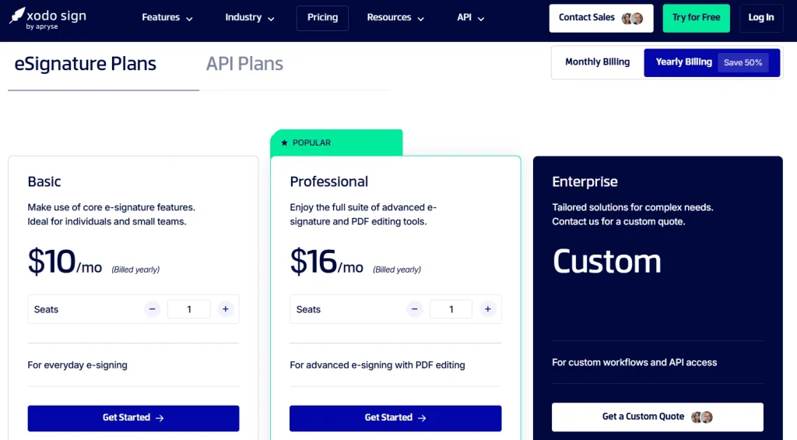Increase seats on the Professional plan
The width and height of the screenshot is (797, 440).
(x=487, y=309)
